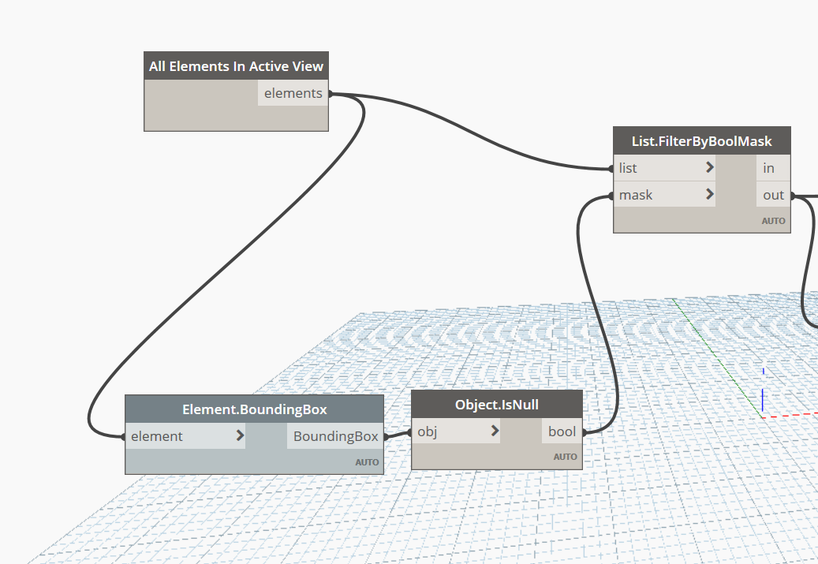Select the Element.BoundingBox node title
Viewport: 818px width, 564px height.
tap(255, 409)
